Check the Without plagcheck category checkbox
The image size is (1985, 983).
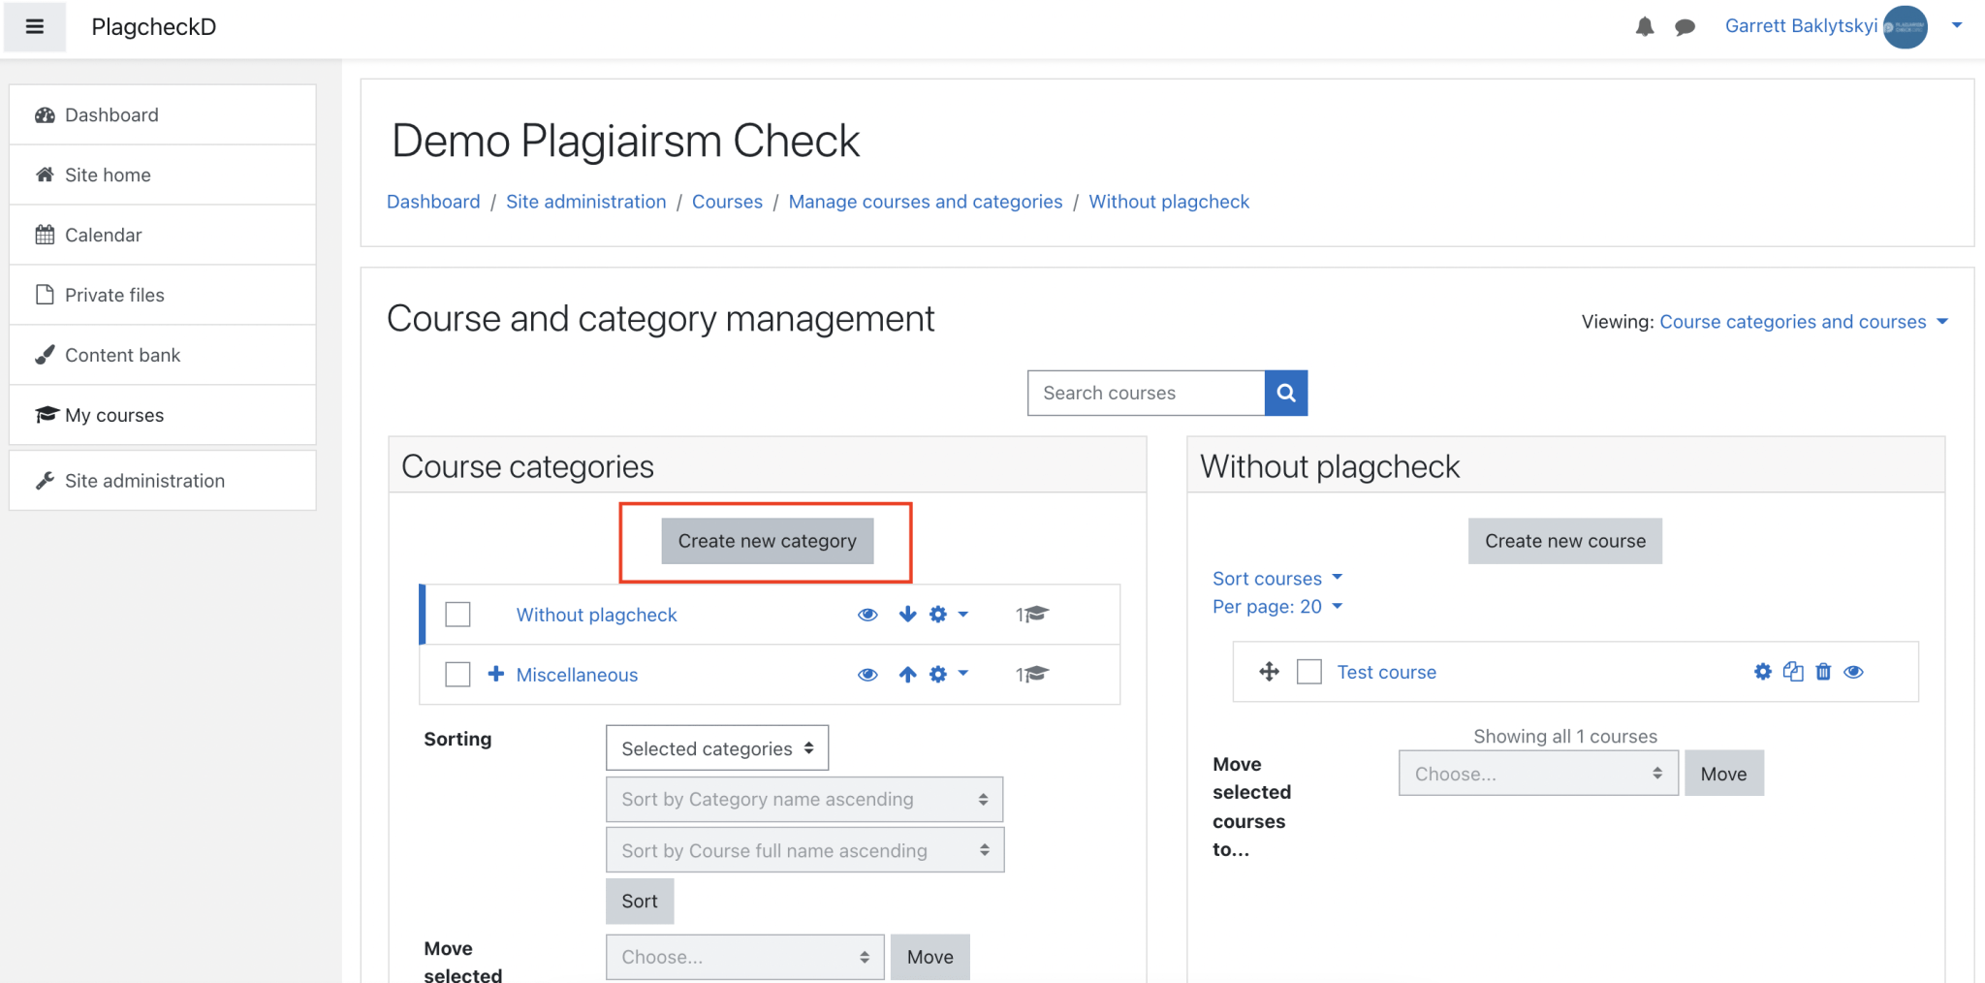[x=457, y=614]
